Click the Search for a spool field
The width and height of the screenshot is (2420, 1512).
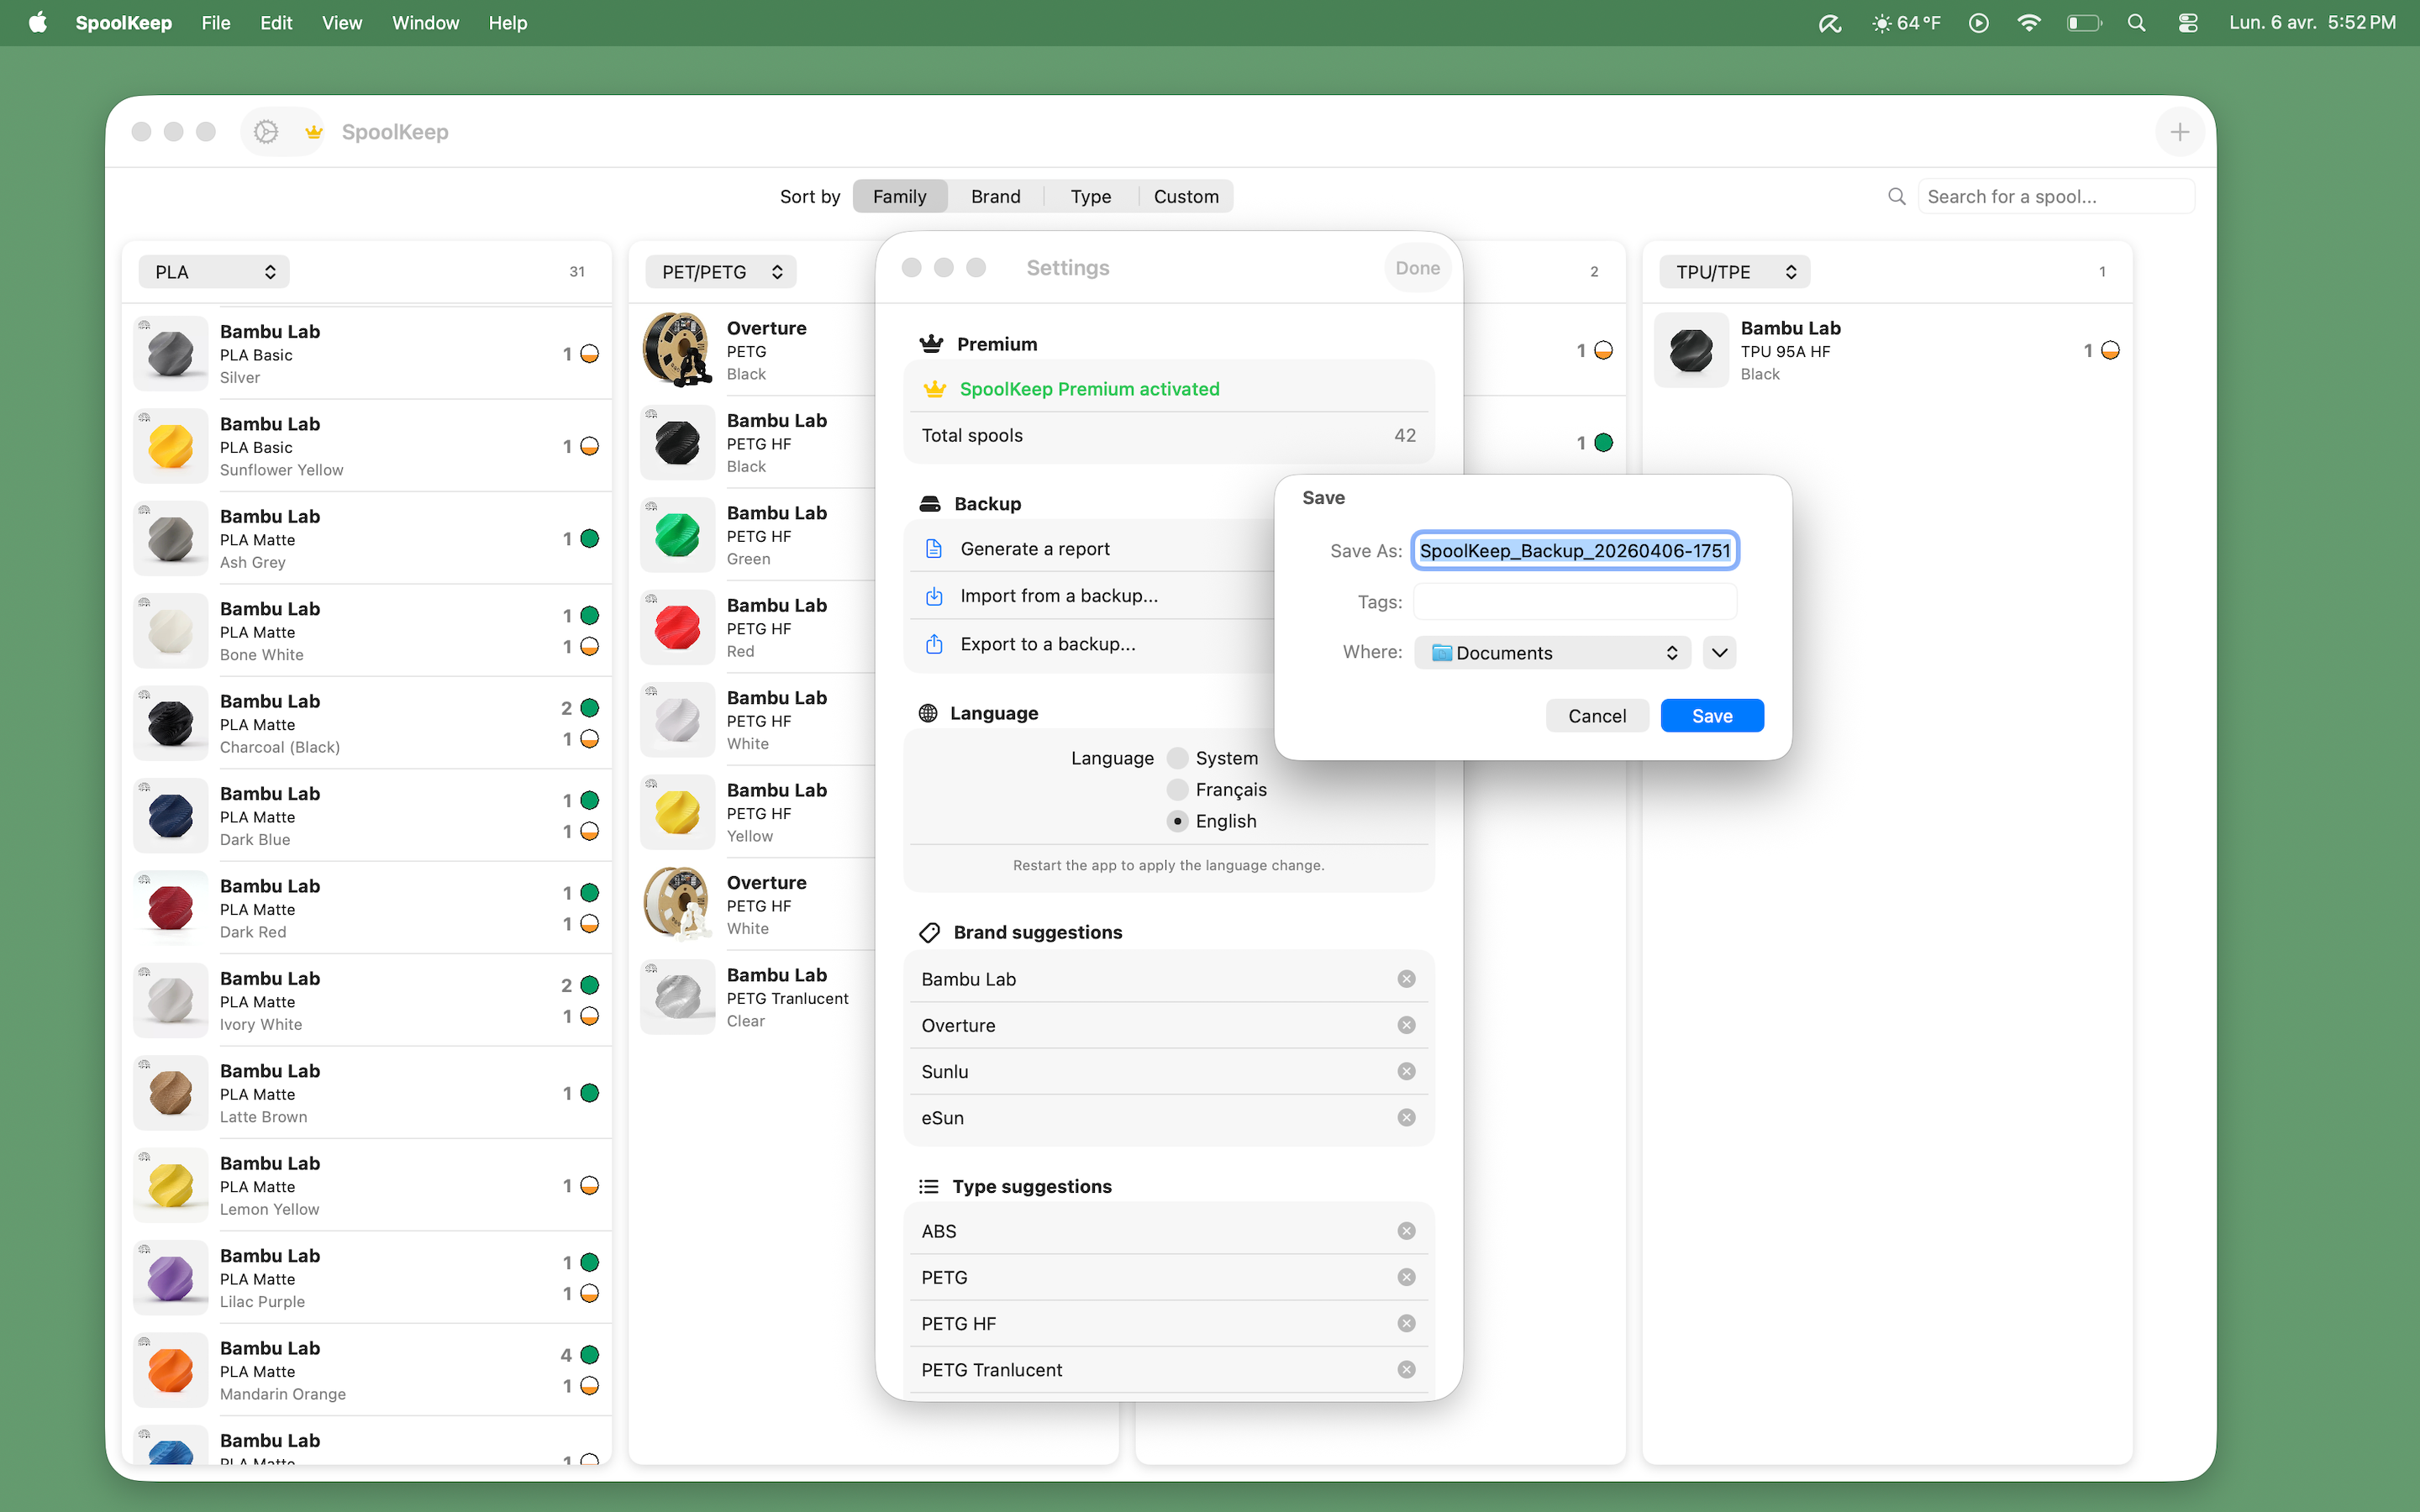coord(2056,196)
